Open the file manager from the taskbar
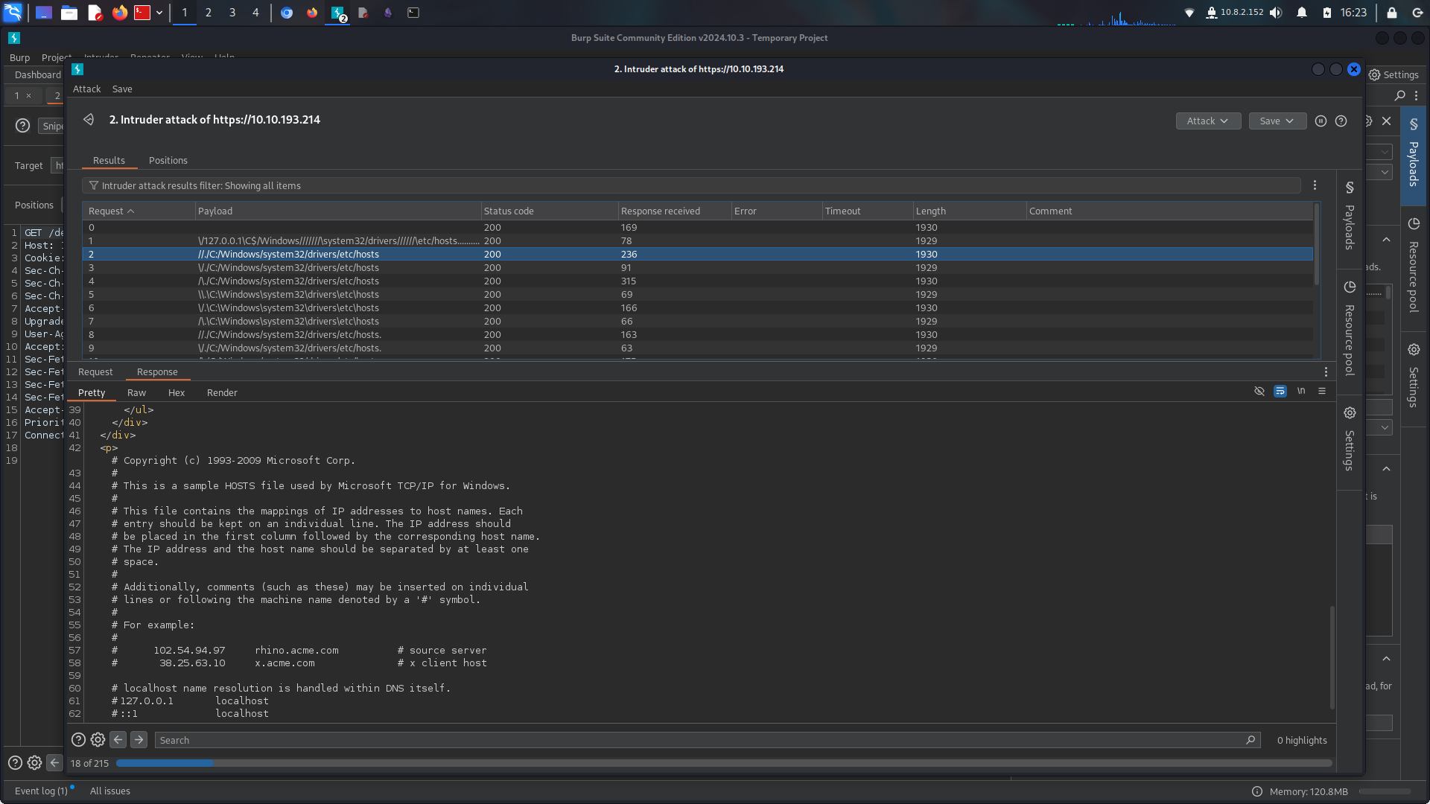Viewport: 1430px width, 804px height. pos(69,13)
